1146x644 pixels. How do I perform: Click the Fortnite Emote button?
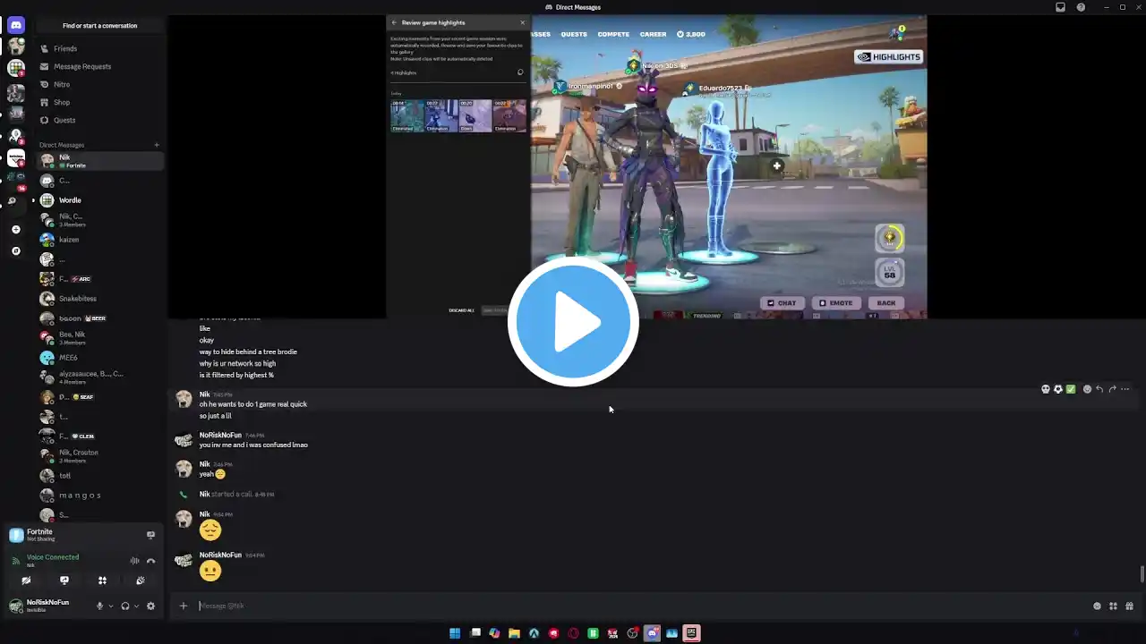point(835,302)
